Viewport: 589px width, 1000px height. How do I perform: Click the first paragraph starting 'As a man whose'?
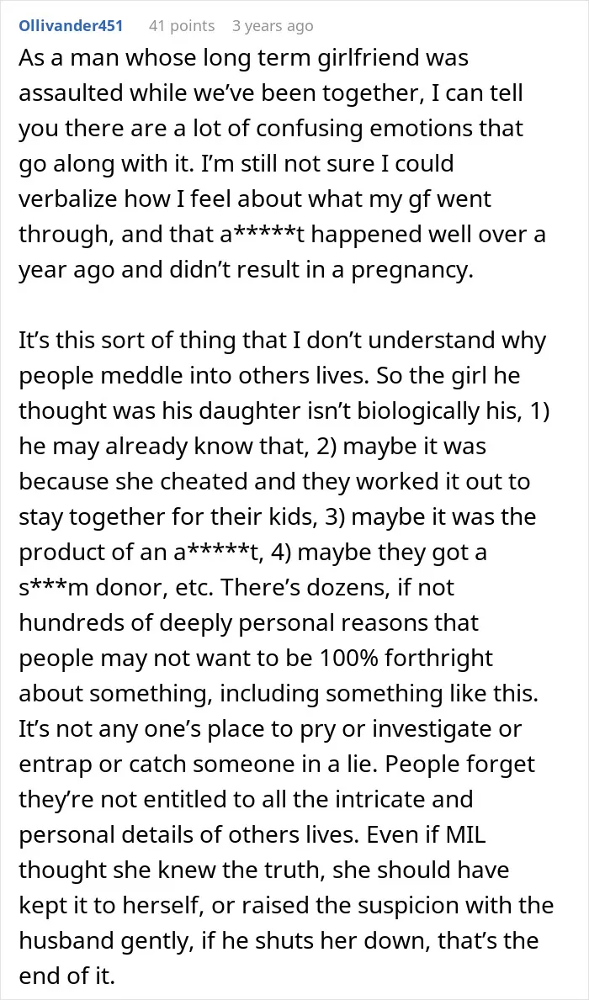click(x=283, y=165)
